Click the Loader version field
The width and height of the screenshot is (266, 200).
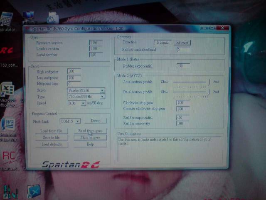96,49
